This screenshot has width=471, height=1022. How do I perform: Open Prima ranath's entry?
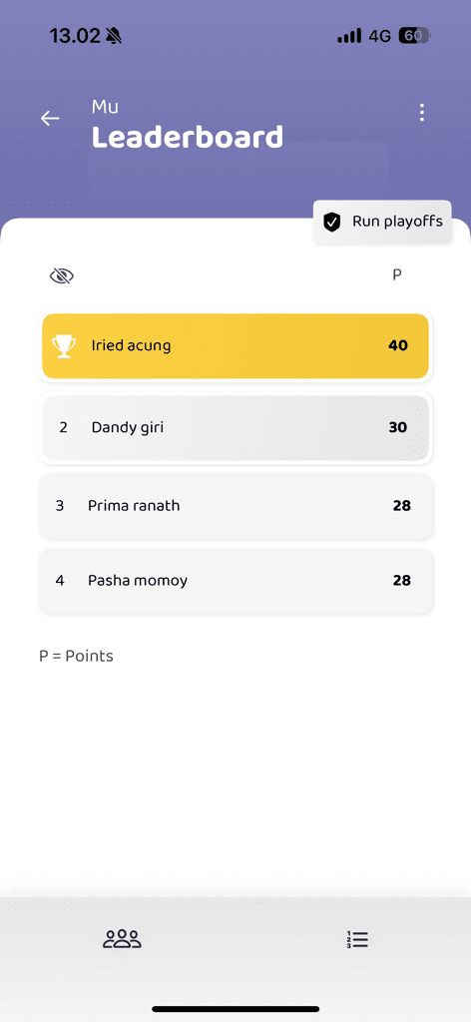coord(235,506)
